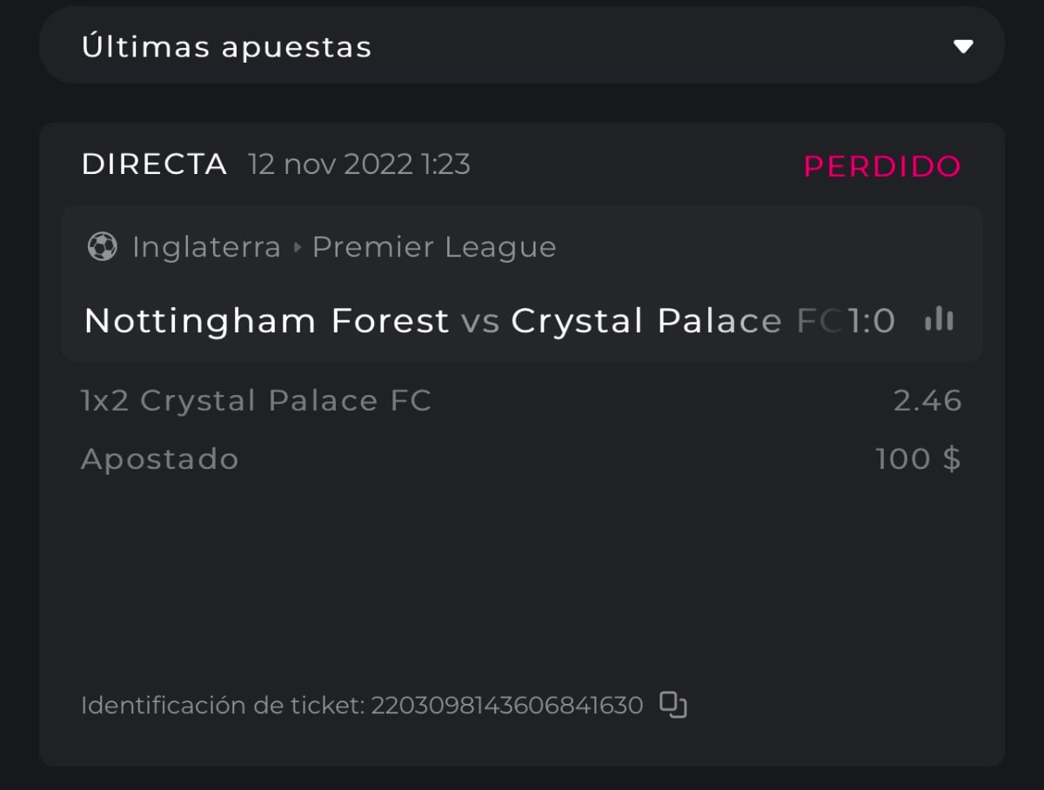
Task: Copy the ticket ID with the copy icon
Action: (x=673, y=705)
